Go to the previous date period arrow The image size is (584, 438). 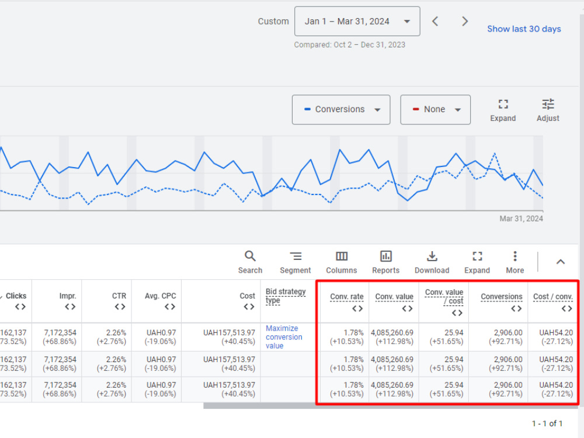pos(435,21)
